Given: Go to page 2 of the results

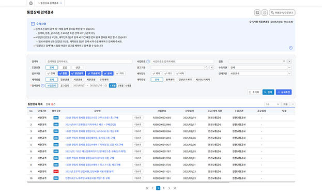Looking at the screenshot, I should click(164, 188).
